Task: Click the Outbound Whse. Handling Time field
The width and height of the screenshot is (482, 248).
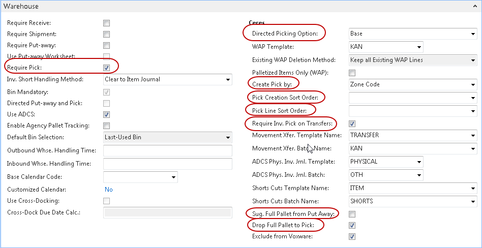Action: click(167, 150)
